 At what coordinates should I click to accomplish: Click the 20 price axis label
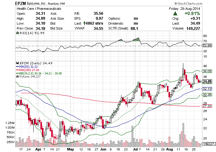(x=205, y=138)
